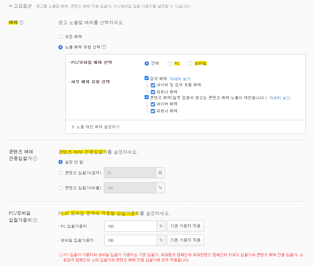
Task: Open 자세히 보기 link beside 콘텐츠 매체
Action: (x=279, y=98)
